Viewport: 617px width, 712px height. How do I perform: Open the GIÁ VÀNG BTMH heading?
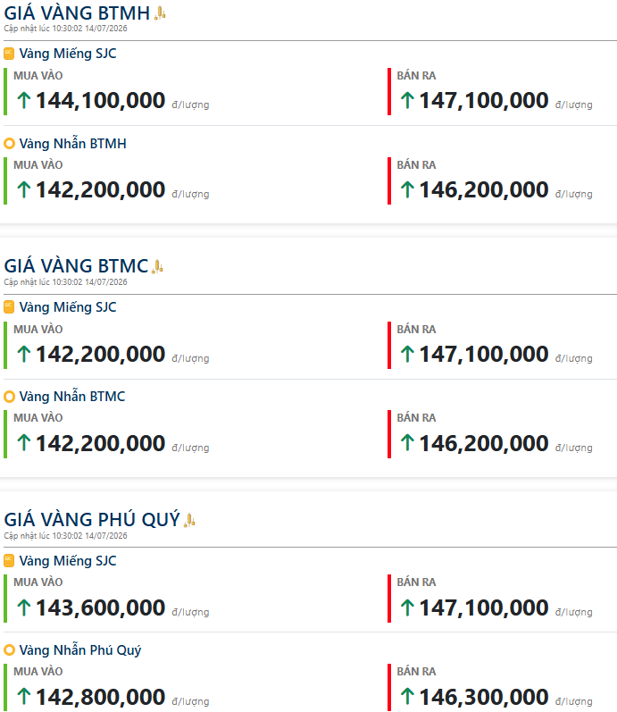tap(77, 13)
